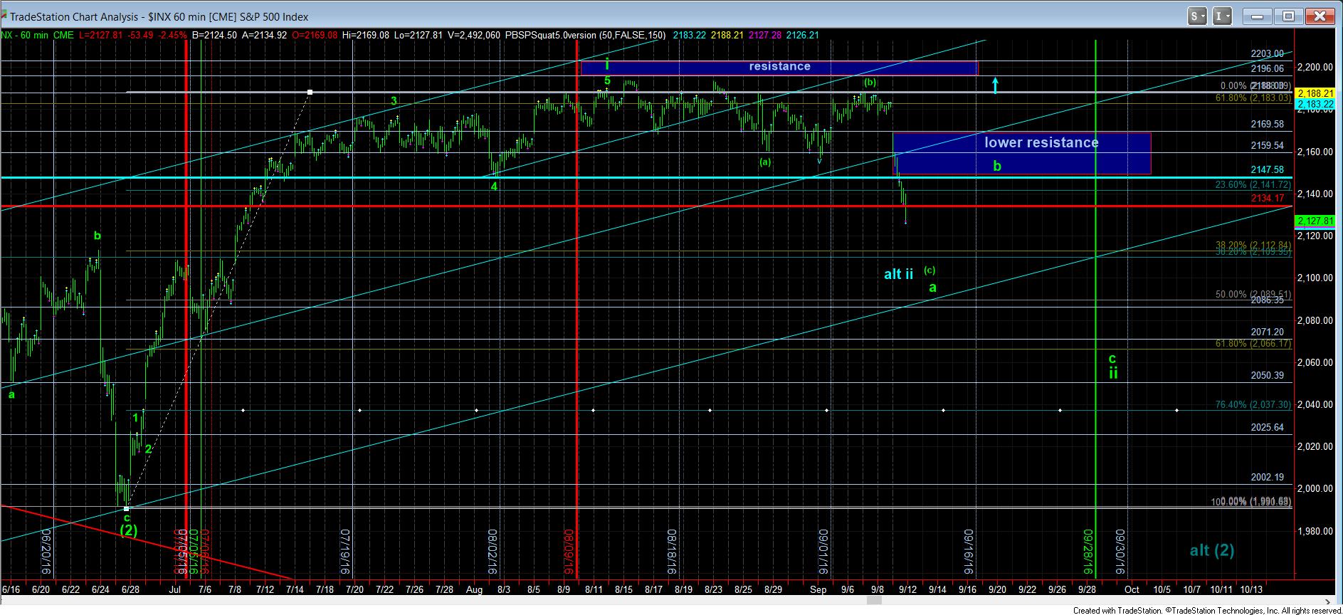This screenshot has width=1343, height=615.
Task: Select the 2025.64 price level label
Action: [1268, 428]
